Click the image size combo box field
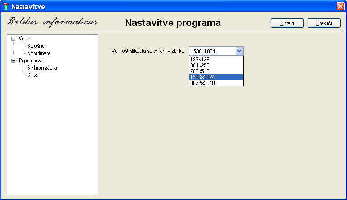 (x=212, y=51)
